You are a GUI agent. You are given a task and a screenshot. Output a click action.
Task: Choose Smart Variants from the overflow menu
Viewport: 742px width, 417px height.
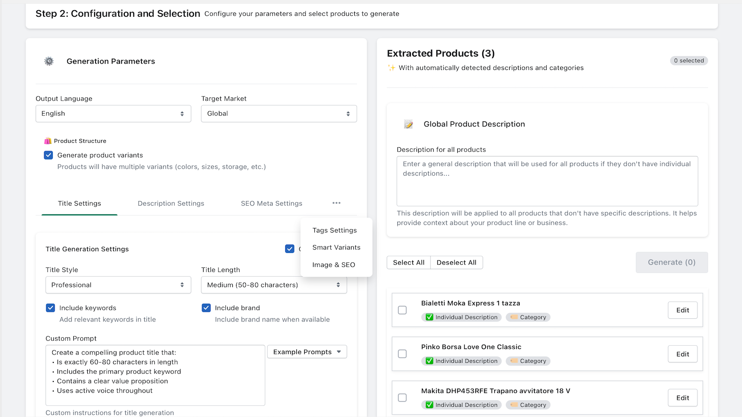tap(337, 247)
